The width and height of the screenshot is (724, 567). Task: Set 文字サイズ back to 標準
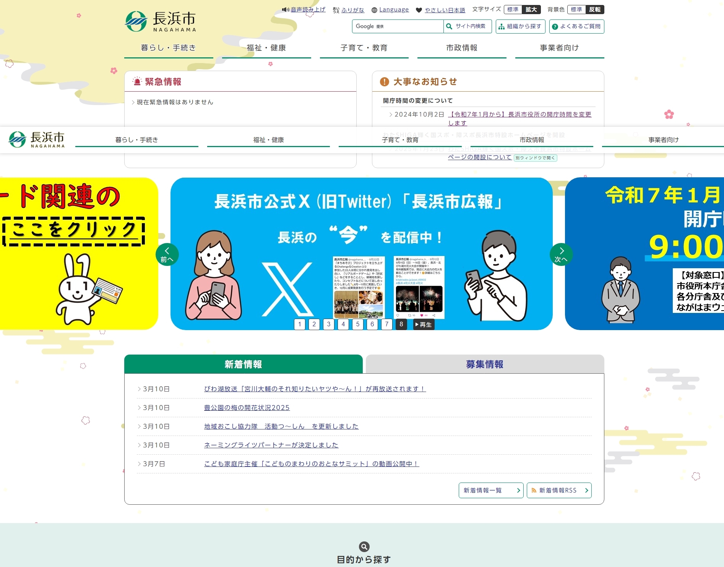[x=512, y=10]
